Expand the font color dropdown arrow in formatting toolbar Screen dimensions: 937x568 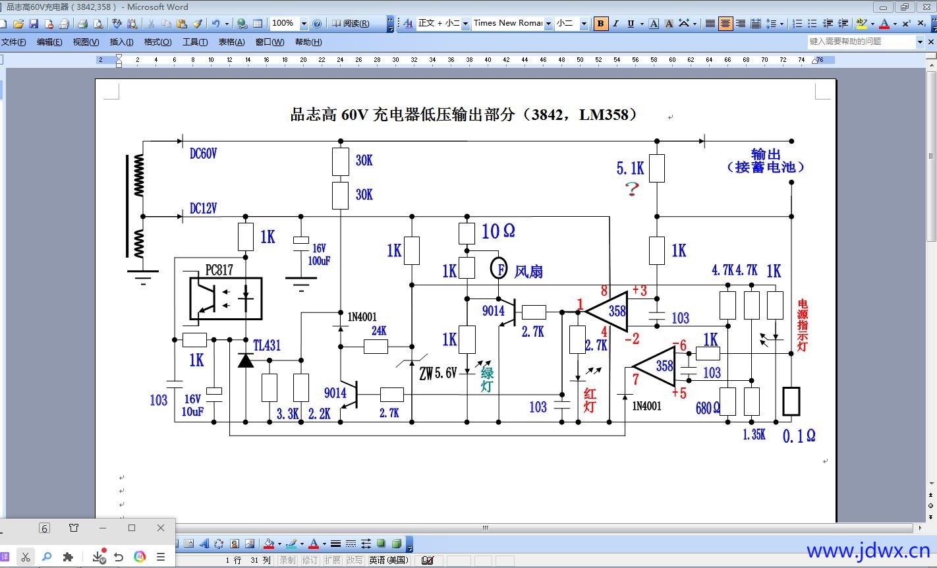[x=895, y=24]
